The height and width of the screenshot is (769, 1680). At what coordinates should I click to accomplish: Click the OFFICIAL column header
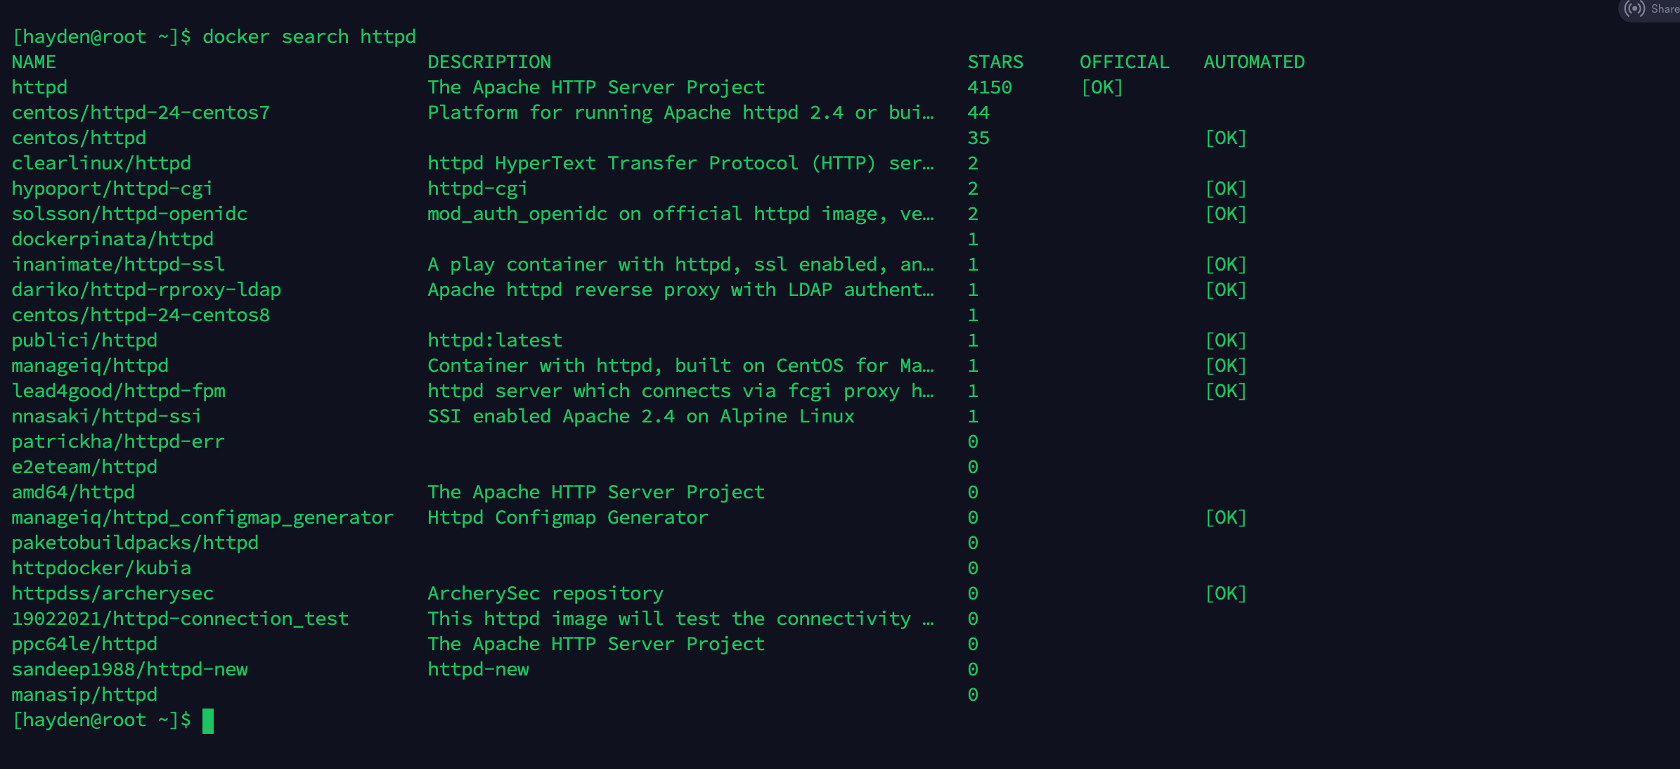[x=1124, y=63]
